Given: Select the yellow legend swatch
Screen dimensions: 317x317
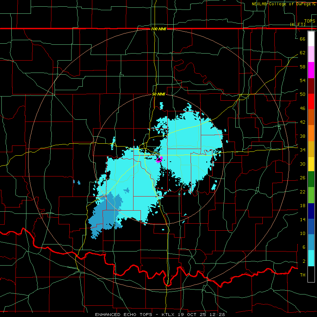Looking at the screenshot, I should coord(311,164).
